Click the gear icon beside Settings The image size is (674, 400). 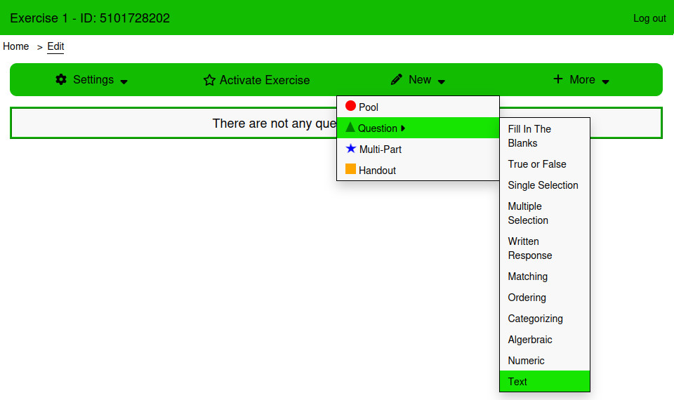click(x=61, y=79)
